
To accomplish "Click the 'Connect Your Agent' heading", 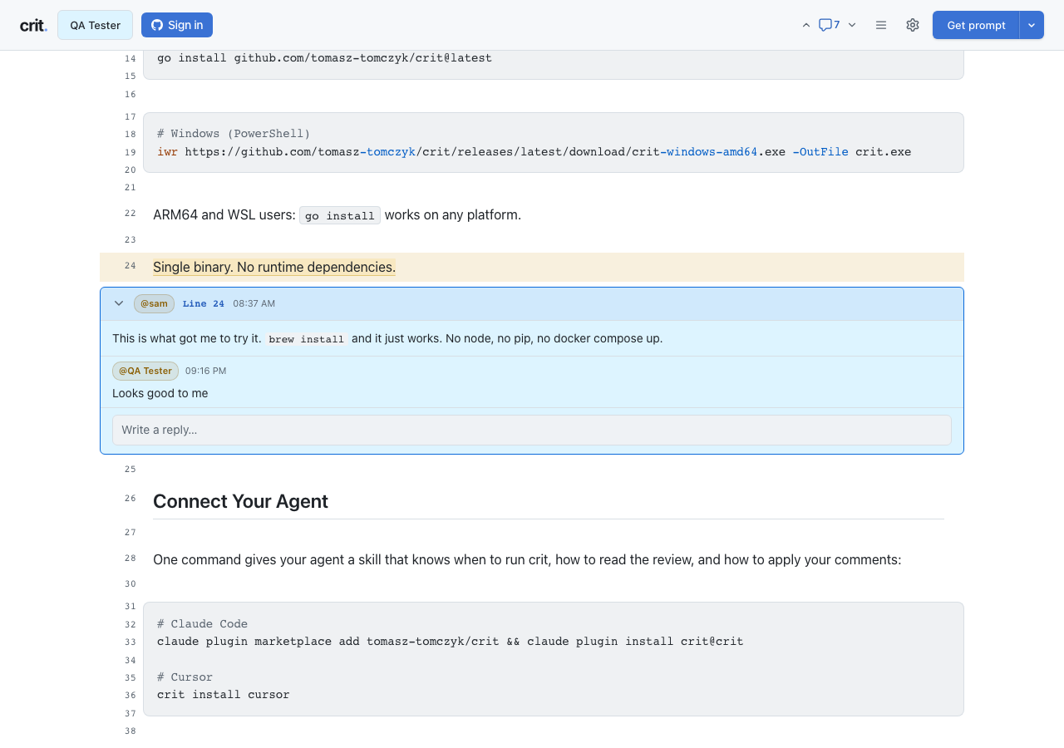I will coord(240,501).
